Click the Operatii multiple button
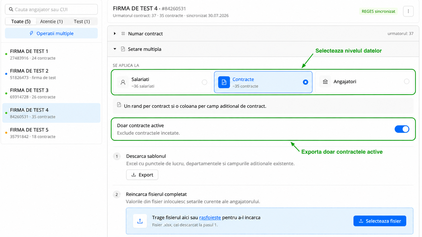The width and height of the screenshot is (422, 237). tap(51, 33)
